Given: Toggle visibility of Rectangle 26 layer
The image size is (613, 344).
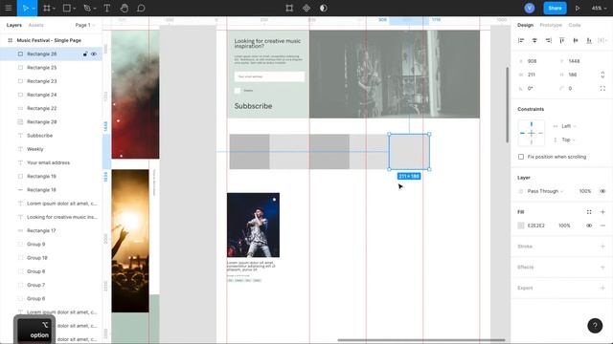Looking at the screenshot, I should (94, 54).
